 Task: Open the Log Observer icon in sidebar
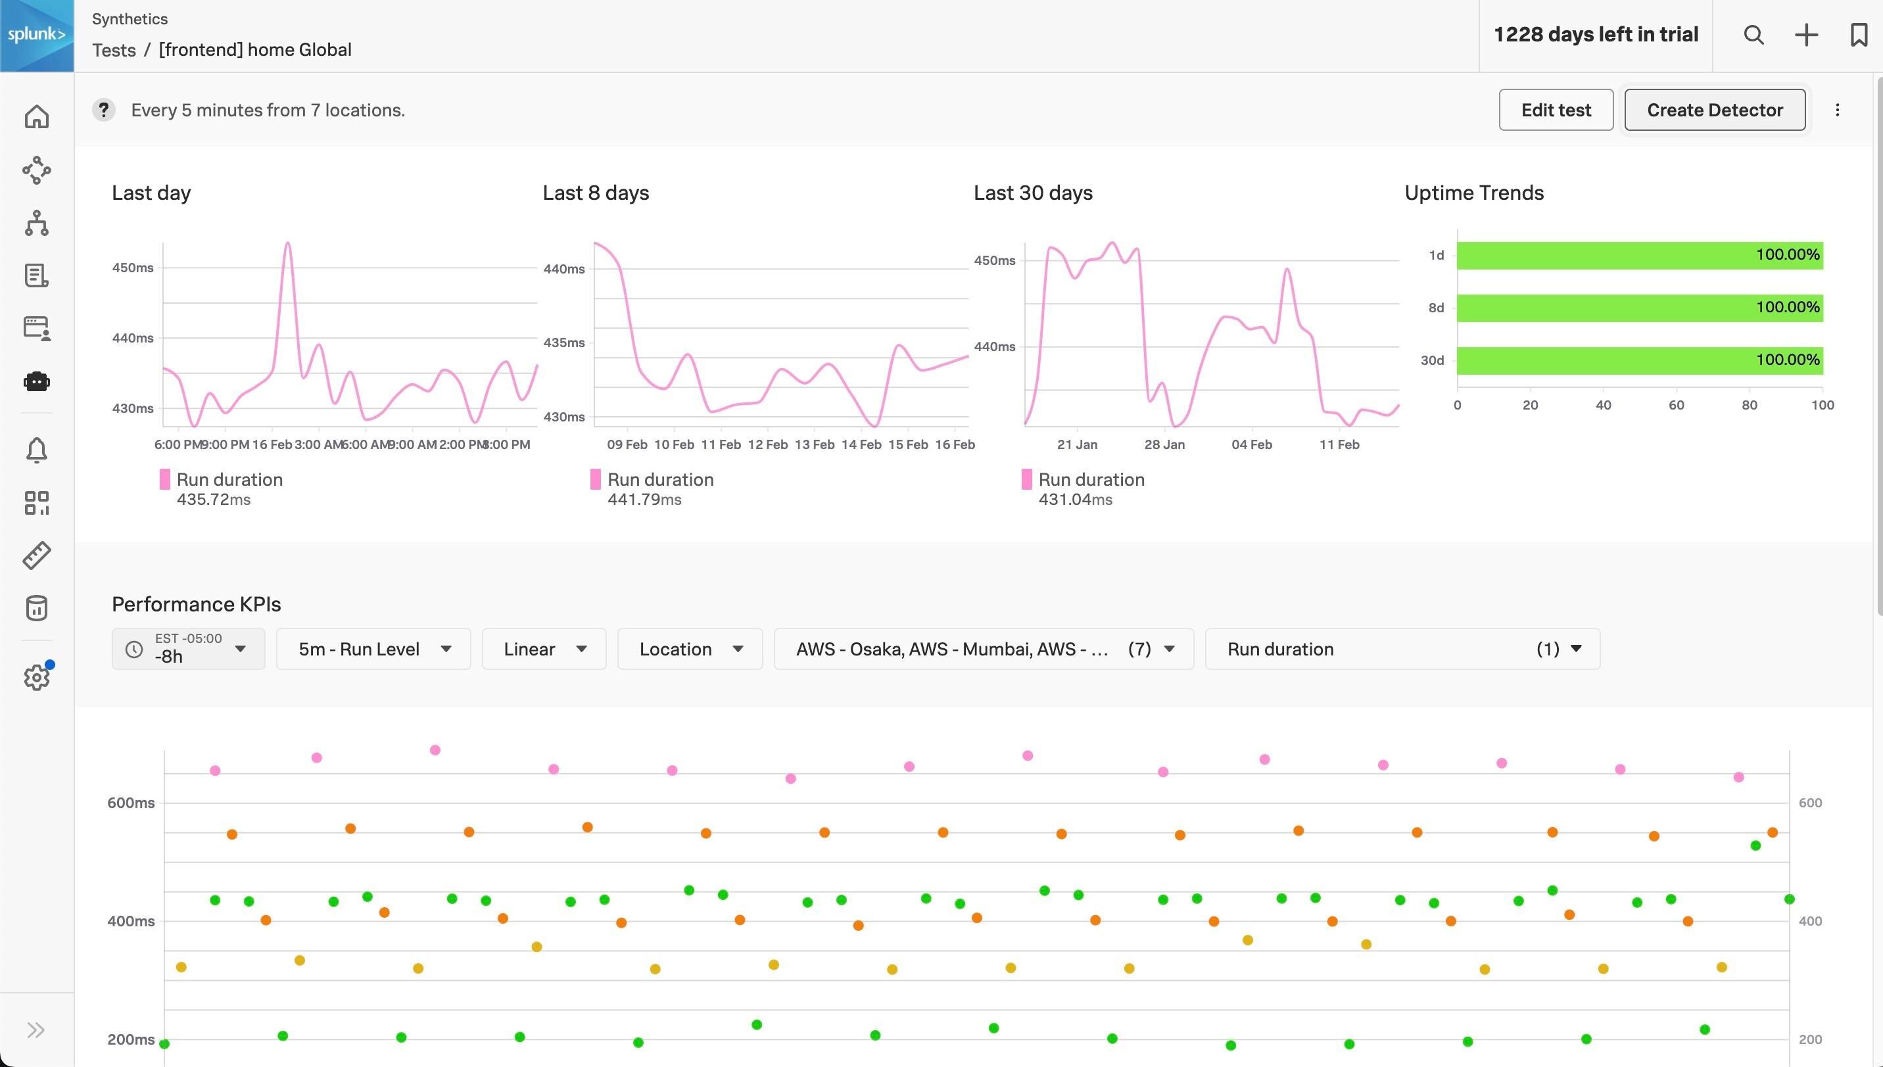(x=37, y=275)
